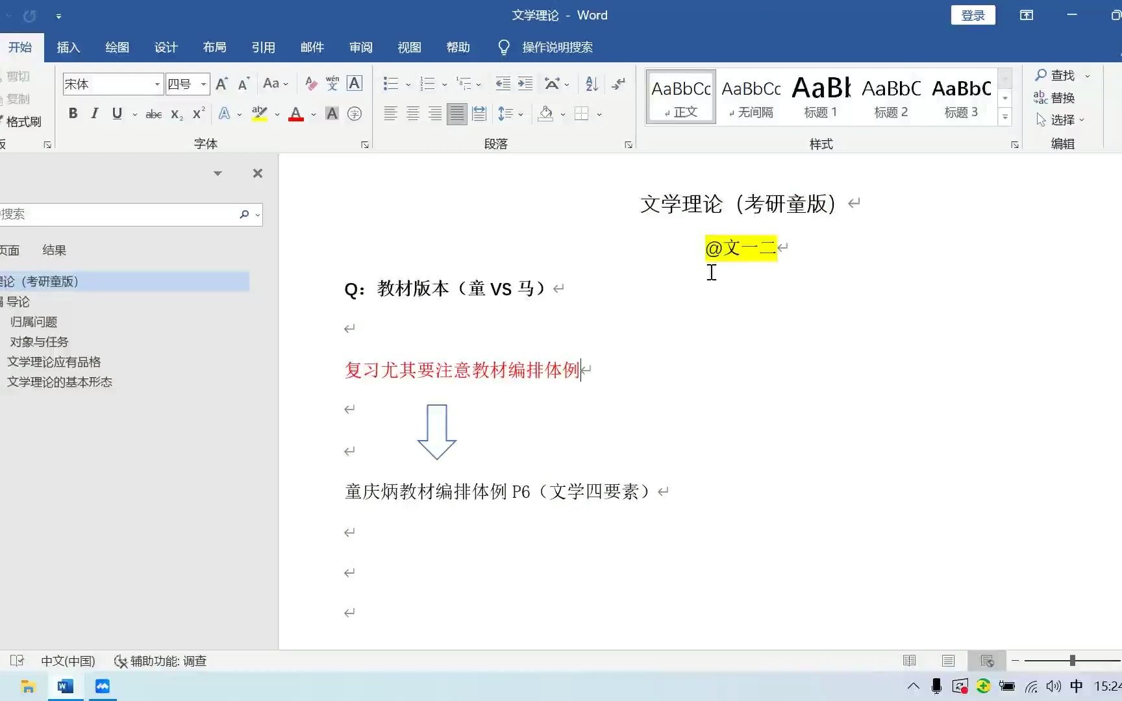Expand underline style dropdown arrow
This screenshot has height=701, width=1122.
click(x=134, y=114)
